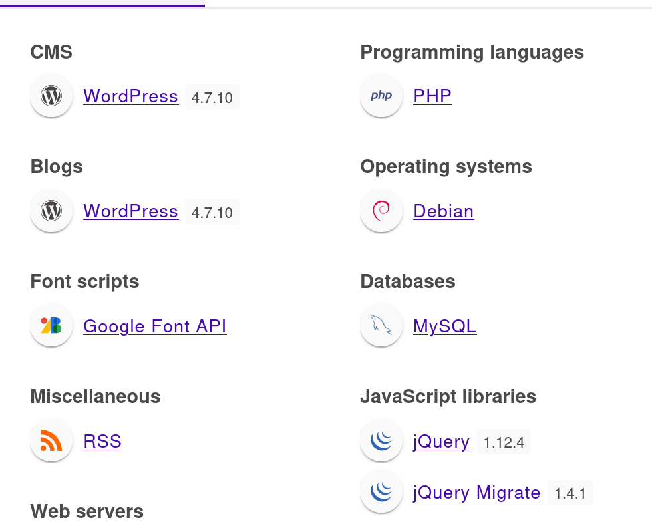Image resolution: width=652 pixels, height=522 pixels.
Task: Open the WordPress link under Blogs
Action: pyautogui.click(x=131, y=211)
